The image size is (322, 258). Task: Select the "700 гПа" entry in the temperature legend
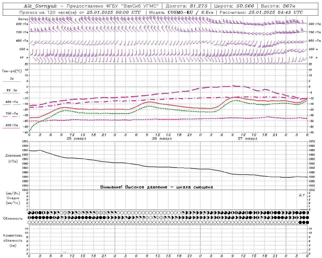coord(12,113)
